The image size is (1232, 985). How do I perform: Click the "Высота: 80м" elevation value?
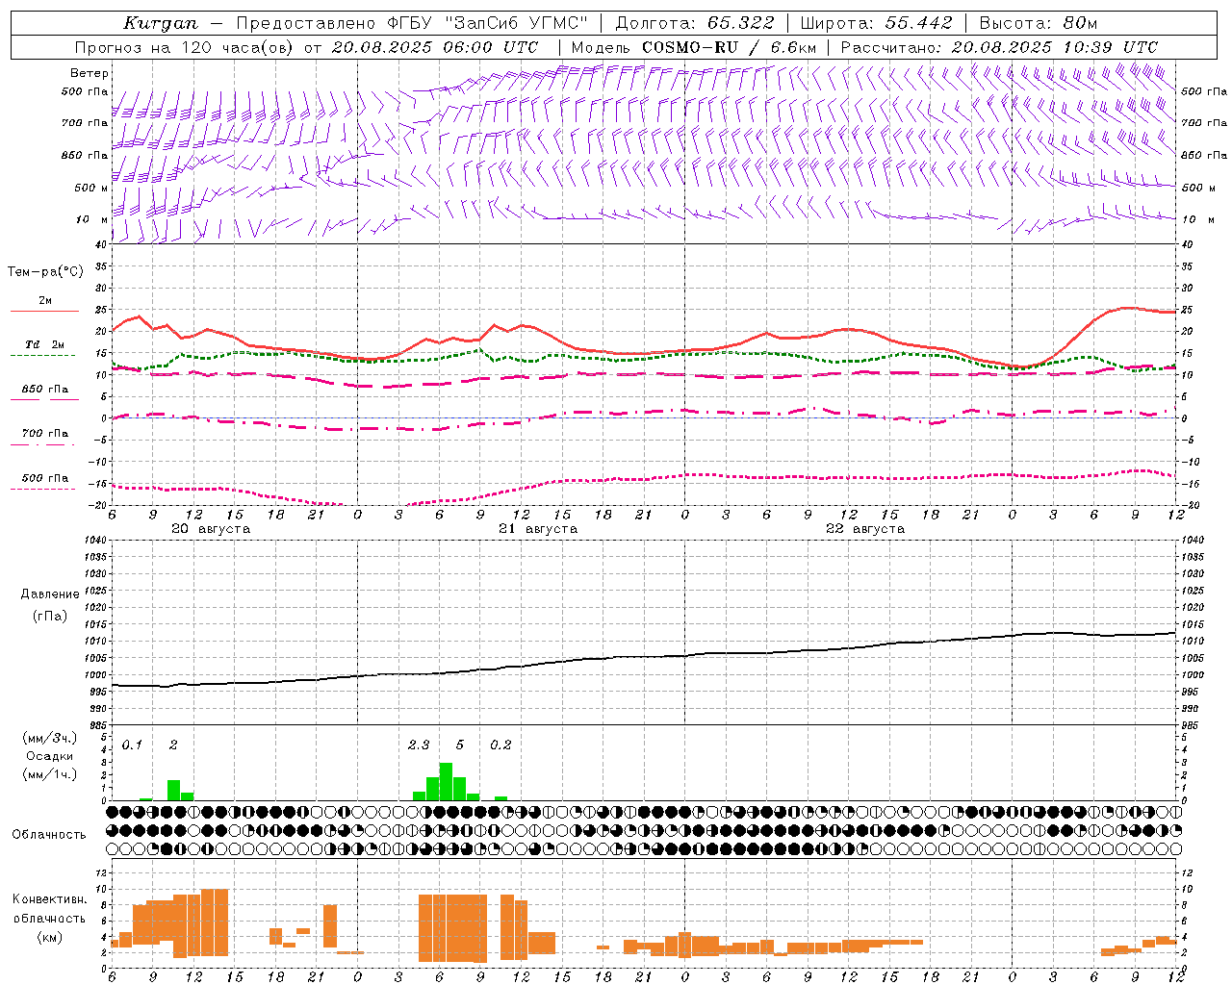1038,23
